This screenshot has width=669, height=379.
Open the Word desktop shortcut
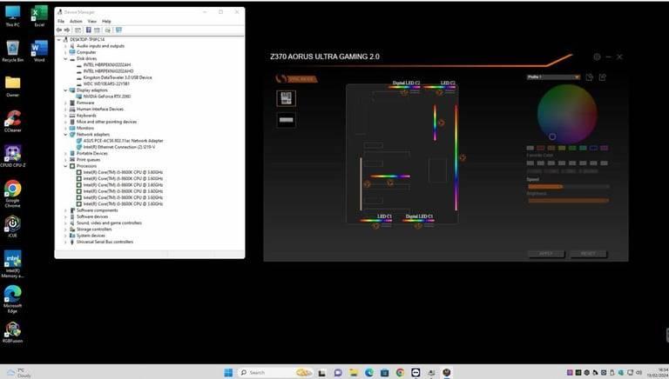coord(39,51)
